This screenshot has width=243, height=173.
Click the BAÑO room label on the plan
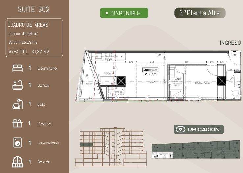(177, 79)
